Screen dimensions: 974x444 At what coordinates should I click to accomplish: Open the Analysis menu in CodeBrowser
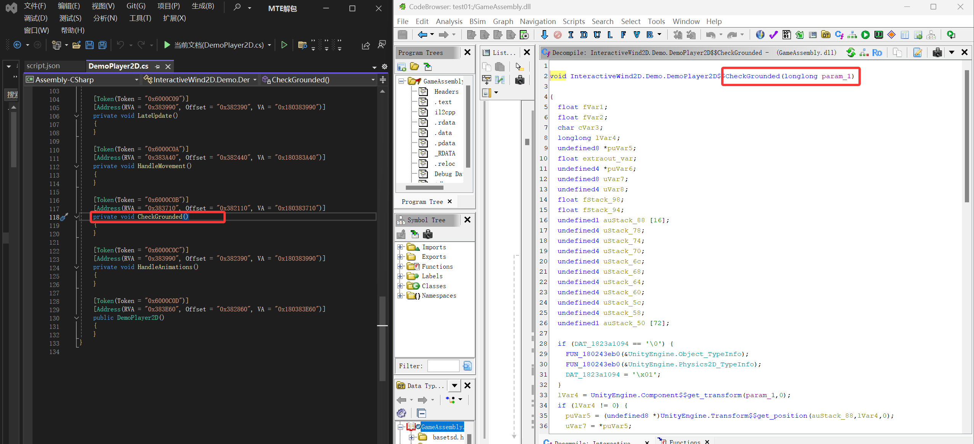click(x=449, y=21)
